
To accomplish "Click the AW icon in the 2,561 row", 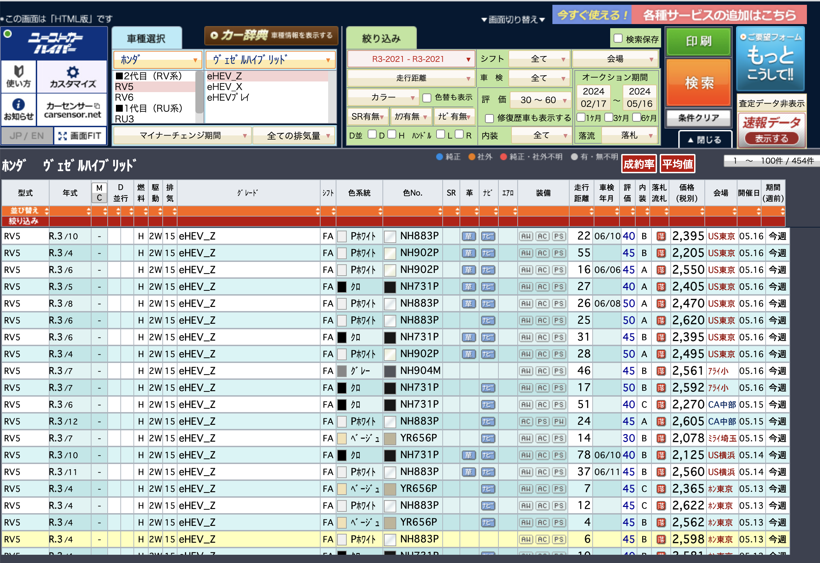I will 526,371.
